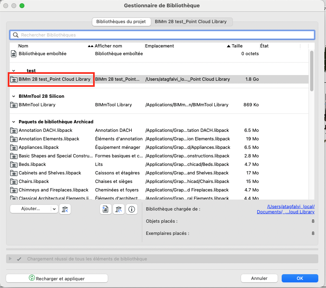The height and width of the screenshot is (288, 326).
Task: Click Recharger et appliquer button
Action: [x=57, y=278]
